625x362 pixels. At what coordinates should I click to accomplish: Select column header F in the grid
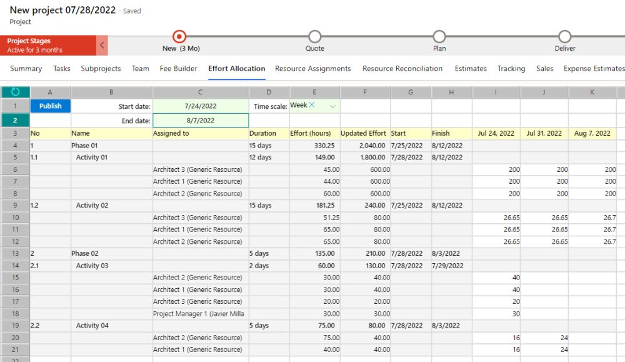pos(364,93)
